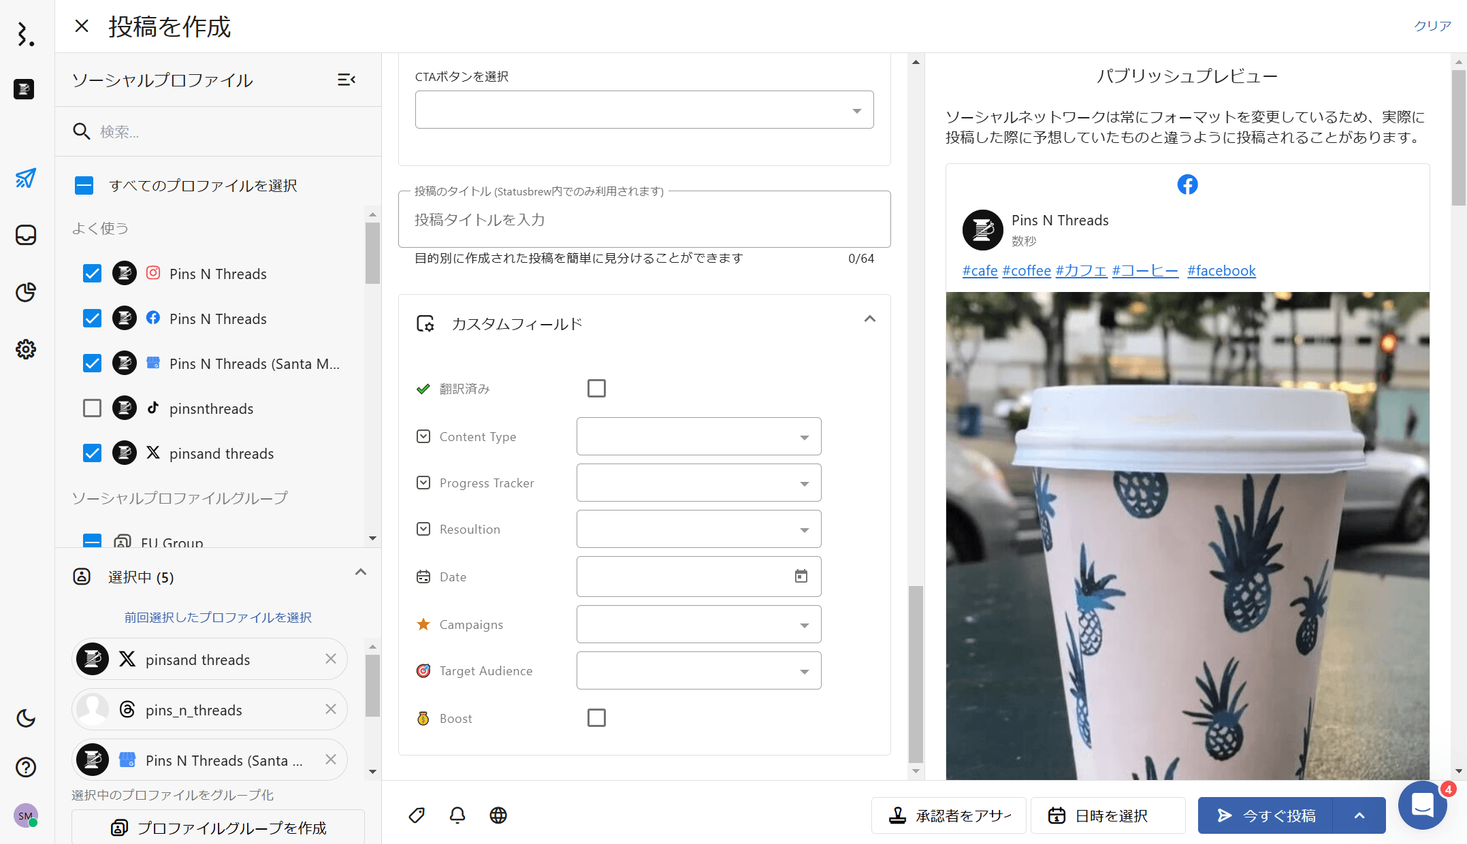Toggle dark mode moon icon

point(26,718)
